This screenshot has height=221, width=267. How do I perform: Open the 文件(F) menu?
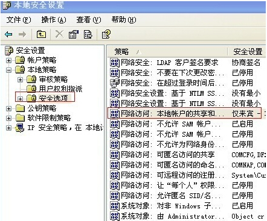click(x=19, y=20)
